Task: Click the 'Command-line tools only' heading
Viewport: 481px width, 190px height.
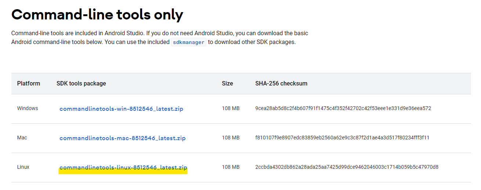Action: tap(97, 14)
